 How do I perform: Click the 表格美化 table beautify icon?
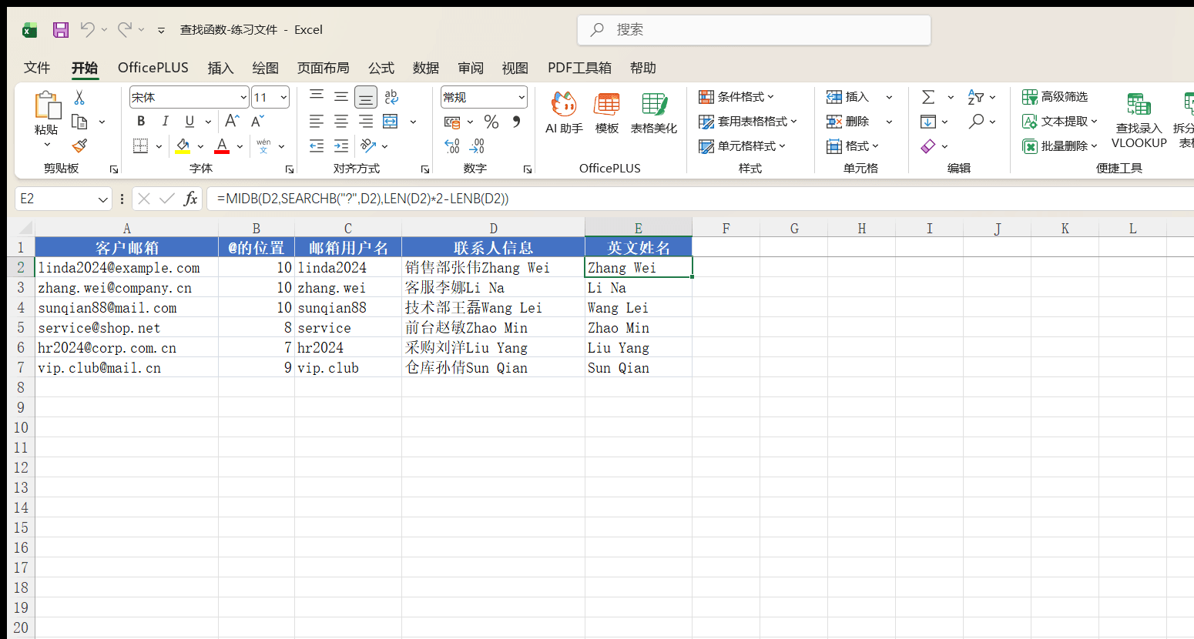click(x=654, y=112)
